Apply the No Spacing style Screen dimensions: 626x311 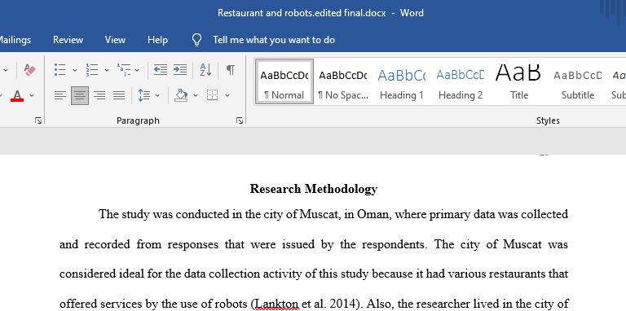(343, 81)
